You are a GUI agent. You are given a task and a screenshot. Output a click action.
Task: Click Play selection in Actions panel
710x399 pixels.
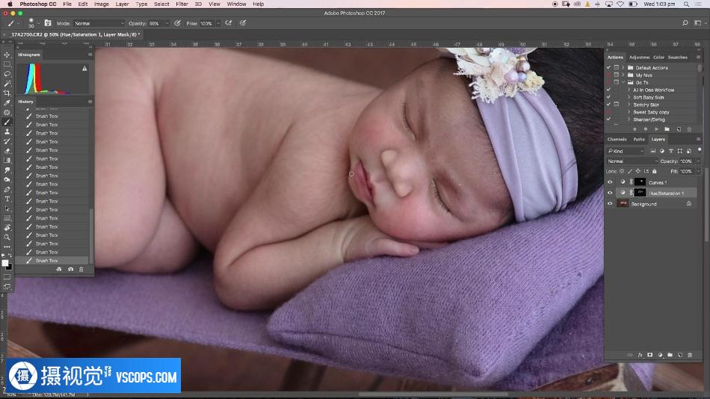click(x=656, y=129)
